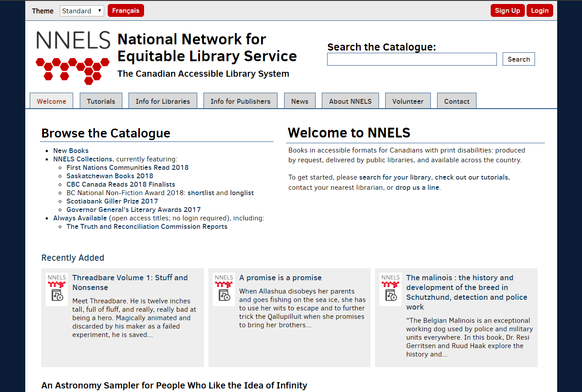582x392 pixels.
Task: Click the BC Non-Fiction Award shortlist link
Action: [x=201, y=193]
